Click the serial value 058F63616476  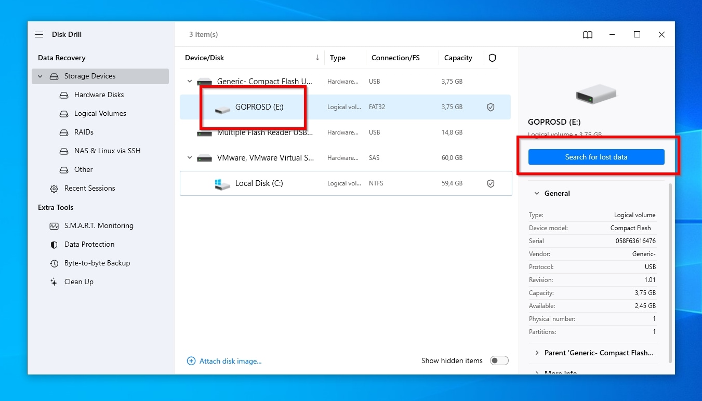point(635,241)
